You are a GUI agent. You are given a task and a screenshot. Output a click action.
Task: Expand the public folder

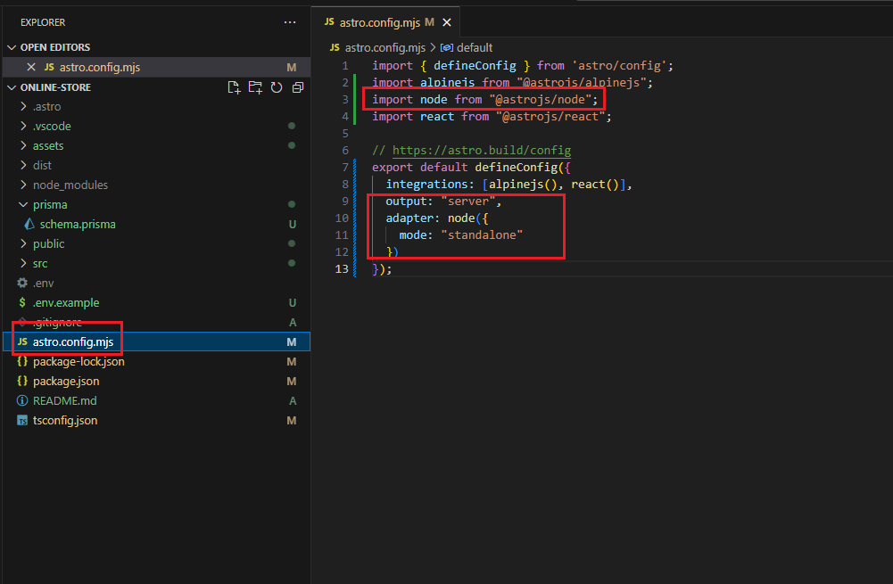(x=23, y=243)
